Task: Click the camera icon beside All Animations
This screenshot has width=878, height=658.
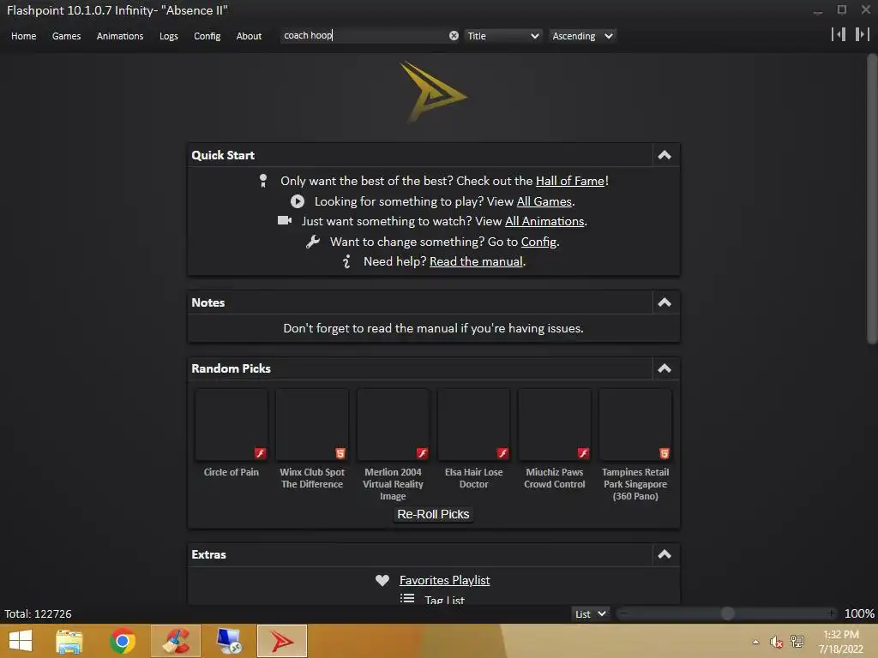Action: [285, 220]
